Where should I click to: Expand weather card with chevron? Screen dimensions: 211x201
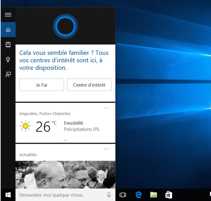tap(65, 140)
